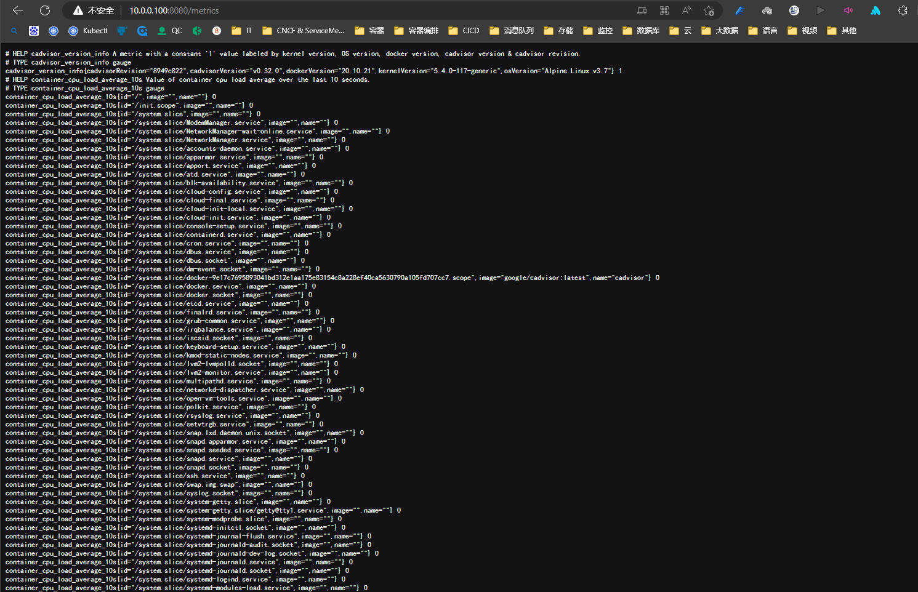This screenshot has height=592, width=918.
Task: Click the apparmor.service metric row
Action: pos(164,157)
